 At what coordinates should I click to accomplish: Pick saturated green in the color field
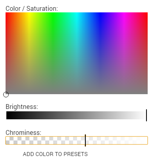[53, 15]
